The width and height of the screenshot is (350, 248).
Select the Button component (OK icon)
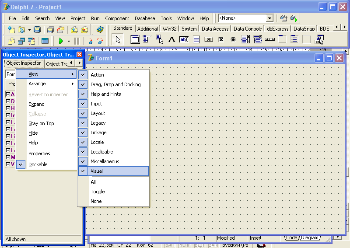tap(209, 39)
